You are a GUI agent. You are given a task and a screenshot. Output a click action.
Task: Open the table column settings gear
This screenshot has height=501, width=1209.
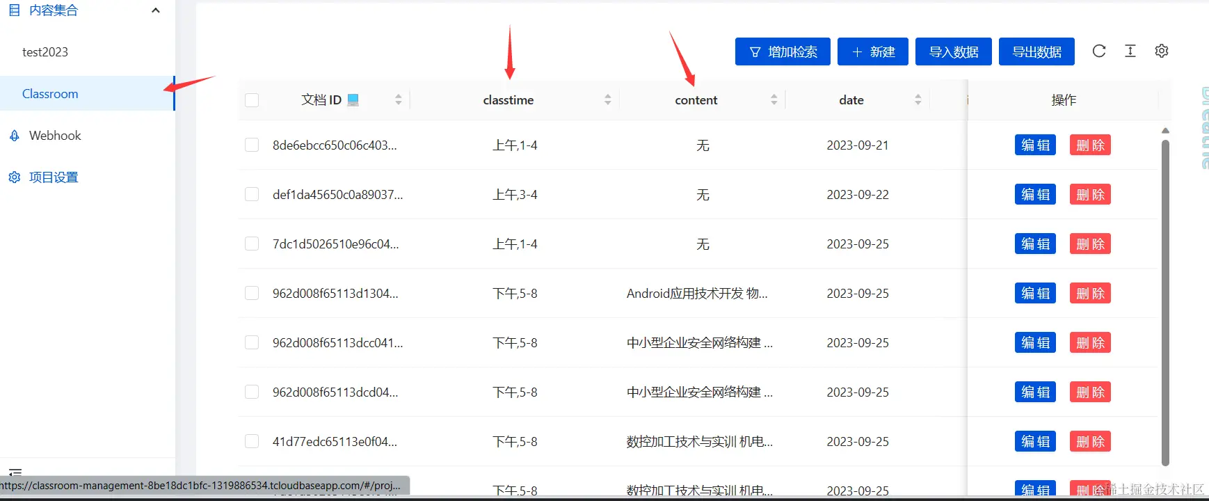tap(1162, 51)
